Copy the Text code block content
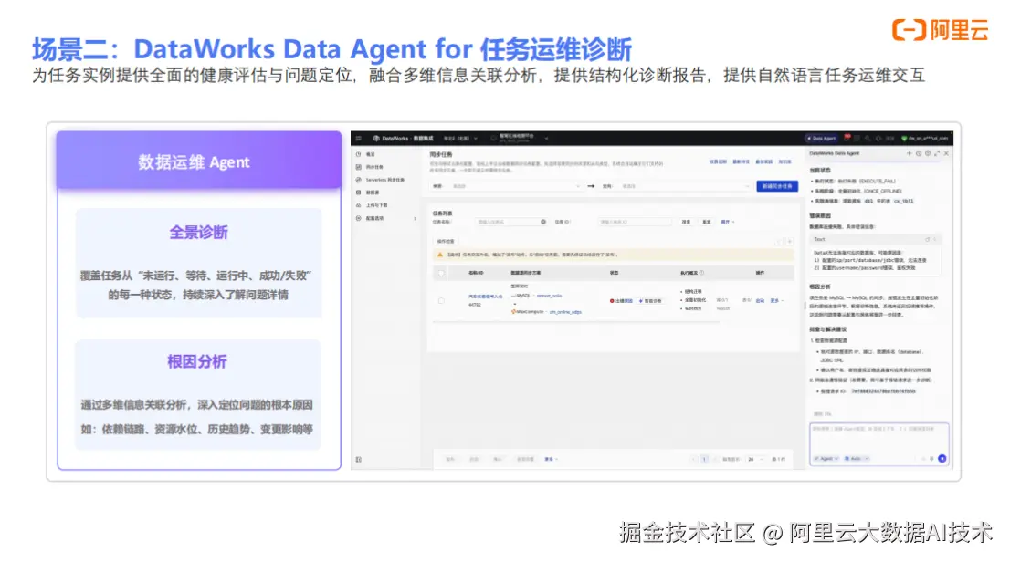The image size is (1010, 562). 928,239
